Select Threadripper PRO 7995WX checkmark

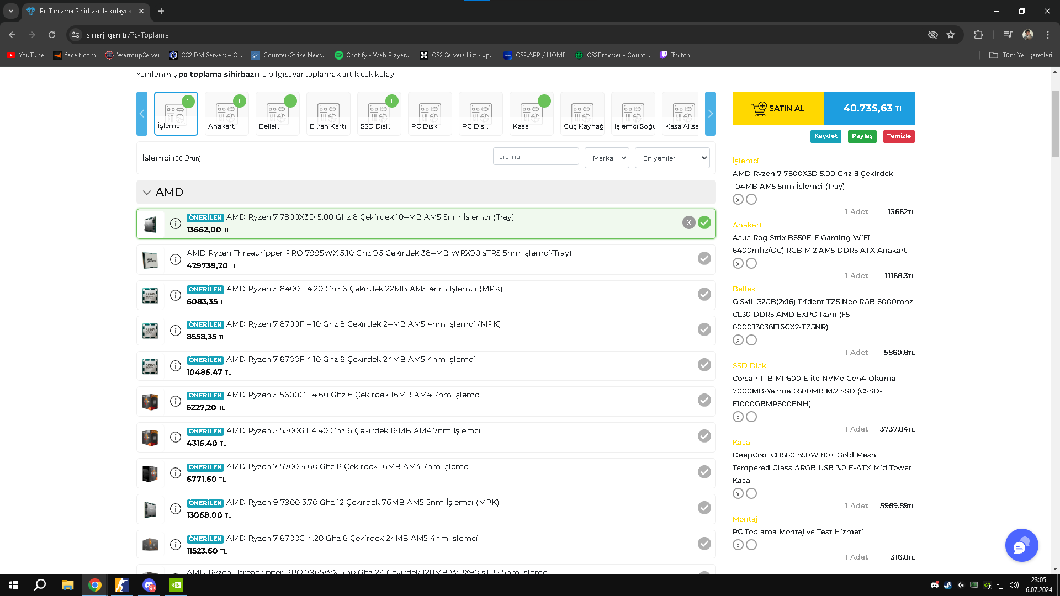(x=704, y=258)
